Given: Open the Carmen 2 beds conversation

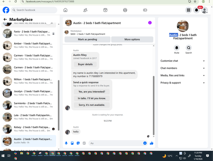Looking at the screenshot, I should [29, 69].
